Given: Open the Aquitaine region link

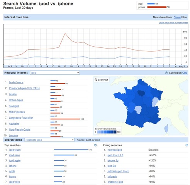Looking at the screenshot, I should 14,124.
